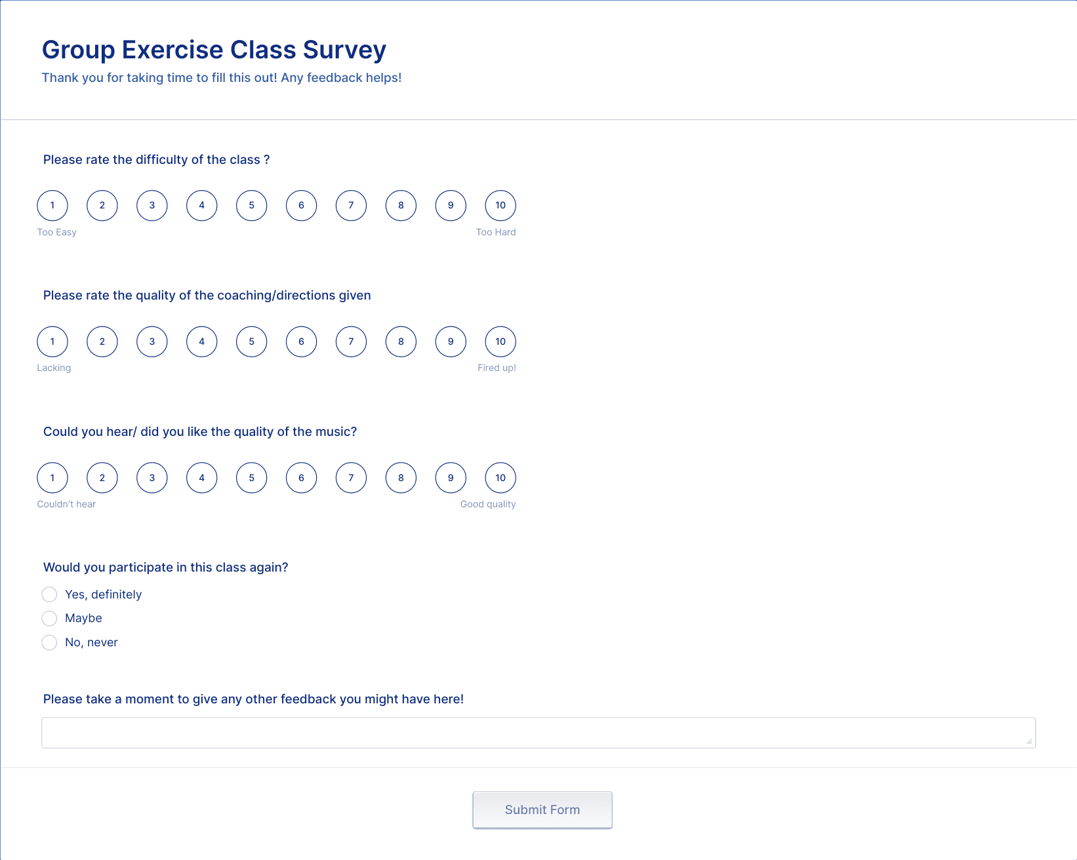Select 2 on the coaching quality scale
The image size is (1077, 860).
click(102, 342)
